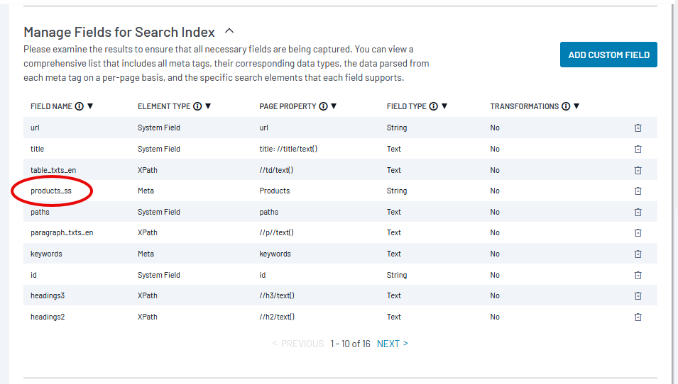Open Transformations column sort arrow

pyautogui.click(x=576, y=106)
